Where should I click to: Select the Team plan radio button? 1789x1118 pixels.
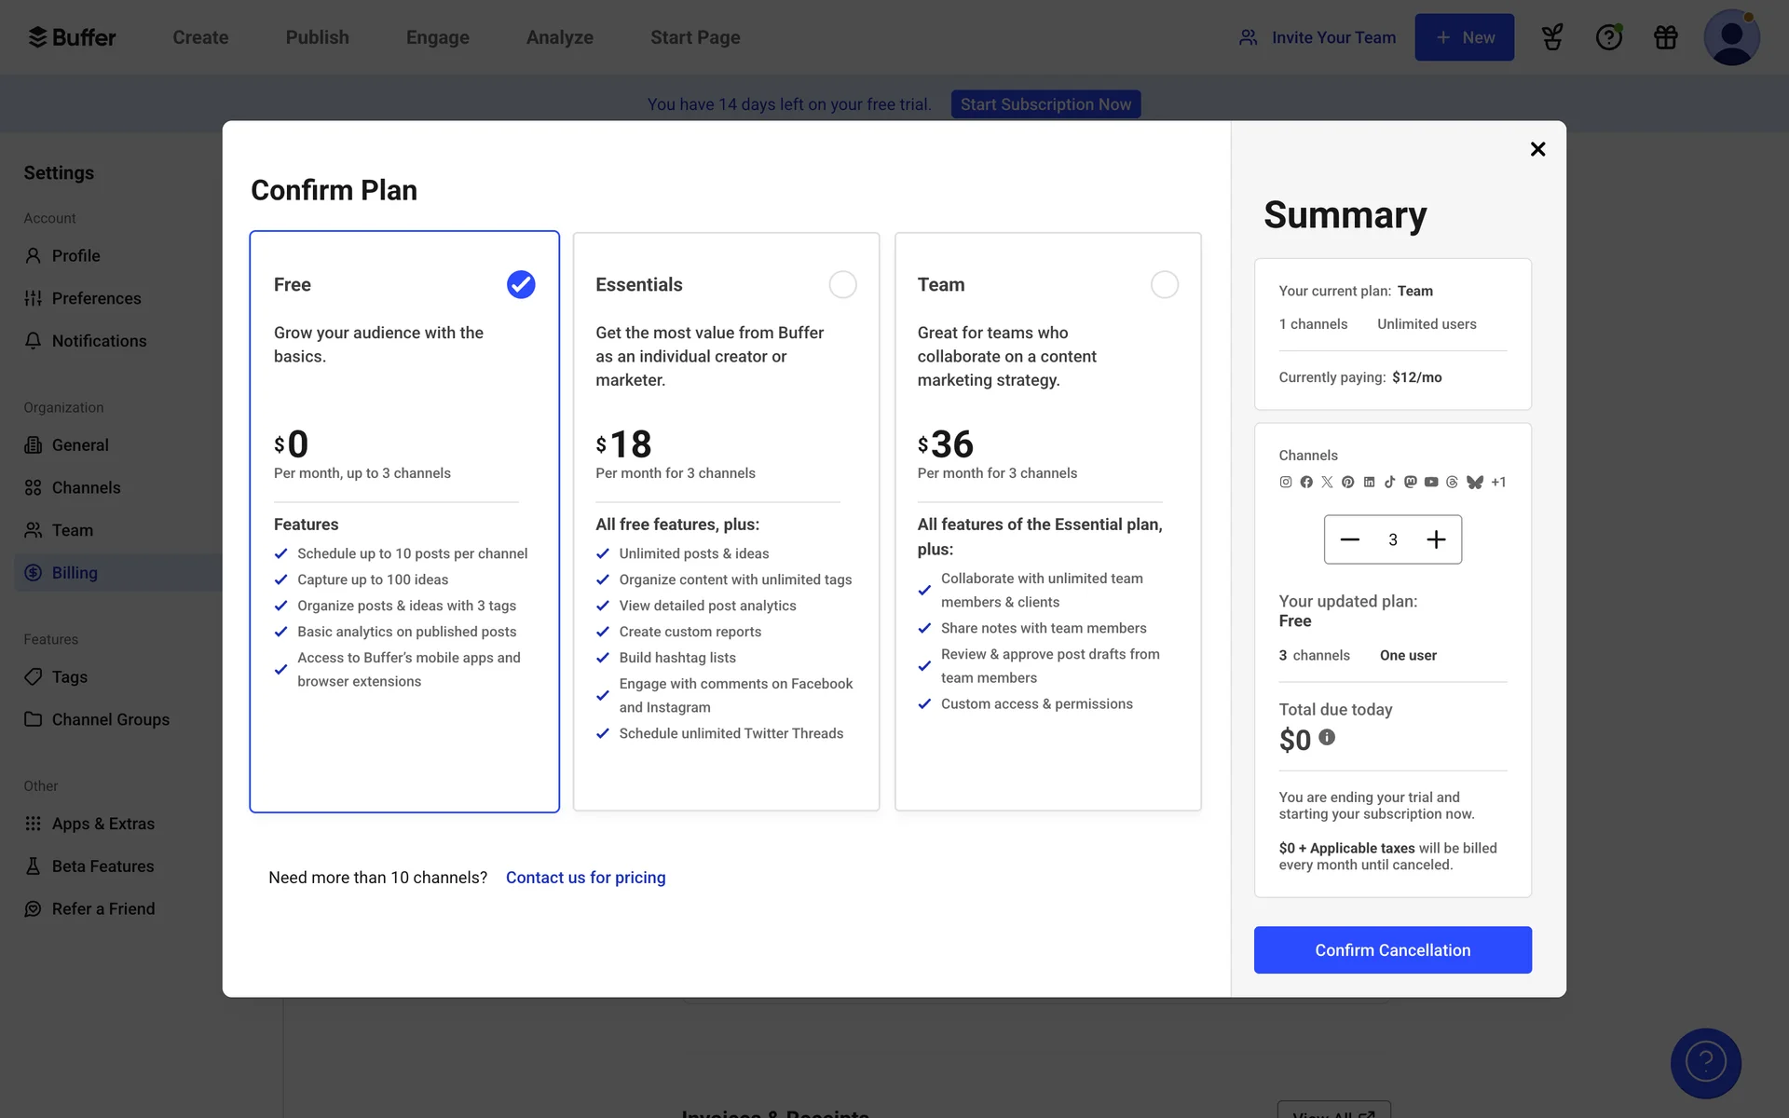1164,284
